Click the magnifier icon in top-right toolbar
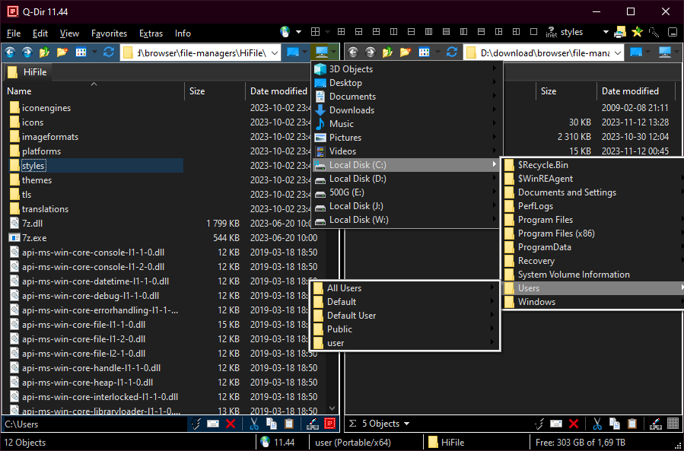Viewport: 684px width, 451px height. click(x=654, y=32)
